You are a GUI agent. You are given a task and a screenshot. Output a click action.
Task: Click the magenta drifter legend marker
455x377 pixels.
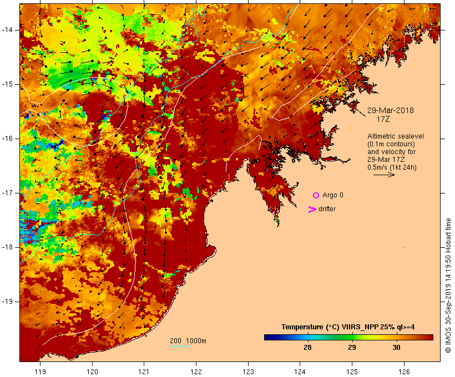tap(312, 210)
